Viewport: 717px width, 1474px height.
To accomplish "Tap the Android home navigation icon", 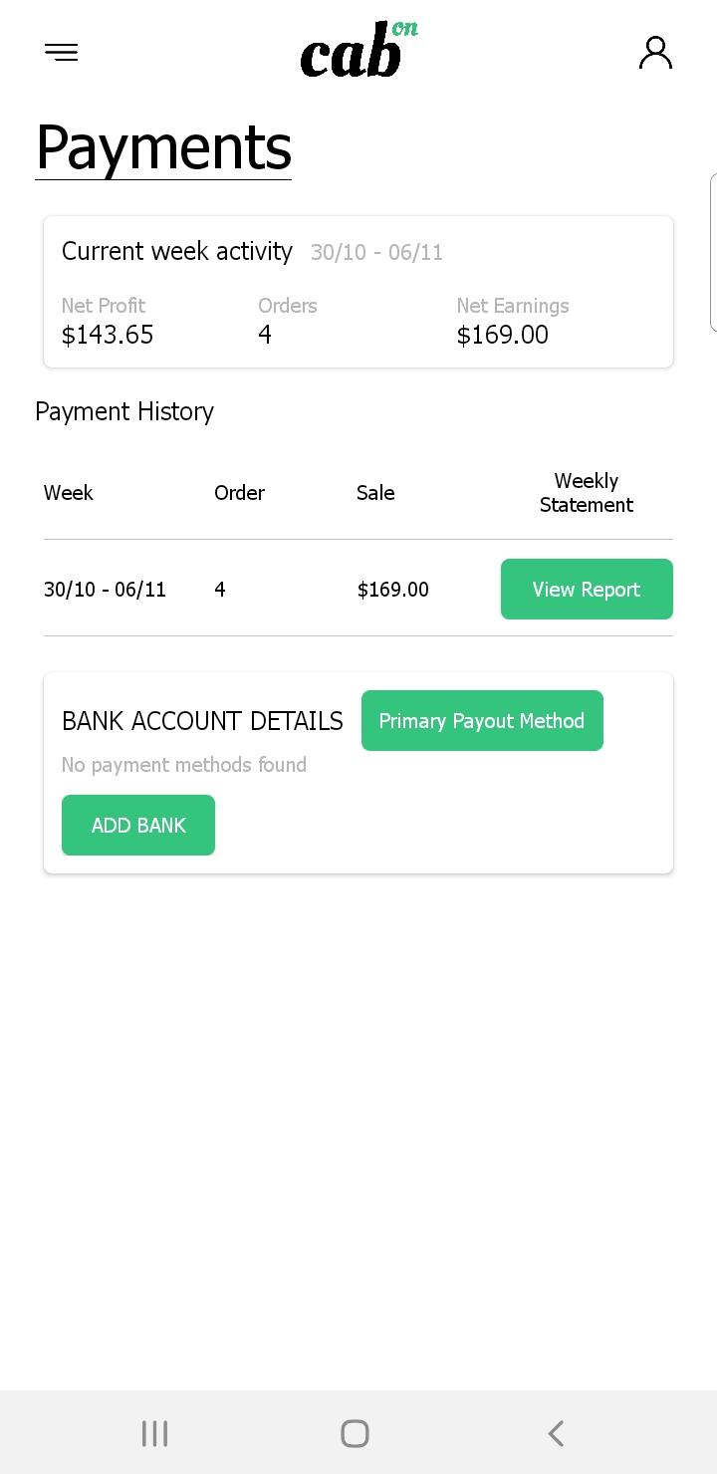I will [x=355, y=1433].
